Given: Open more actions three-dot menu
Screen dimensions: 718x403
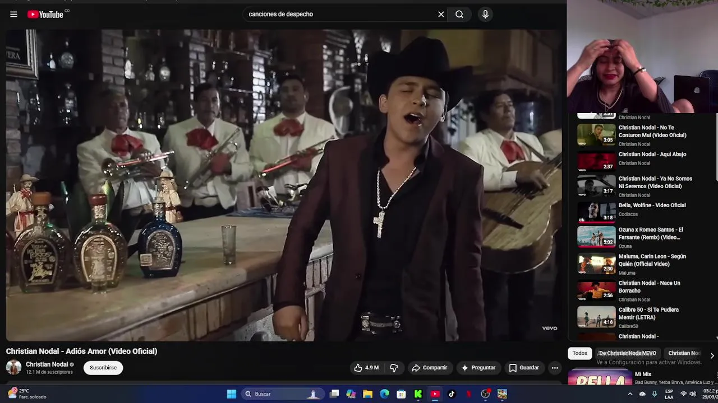Looking at the screenshot, I should [x=555, y=368].
